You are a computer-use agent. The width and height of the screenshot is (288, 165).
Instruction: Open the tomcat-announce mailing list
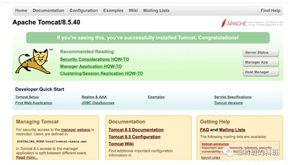(215, 144)
